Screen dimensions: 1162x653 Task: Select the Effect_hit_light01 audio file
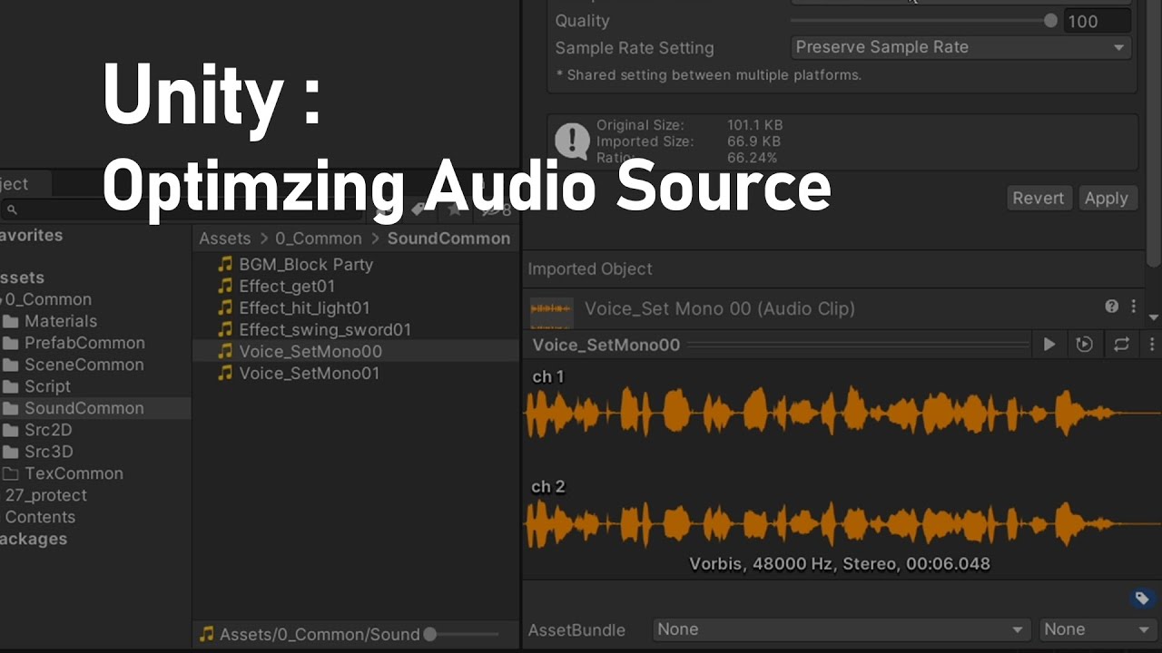(x=304, y=307)
